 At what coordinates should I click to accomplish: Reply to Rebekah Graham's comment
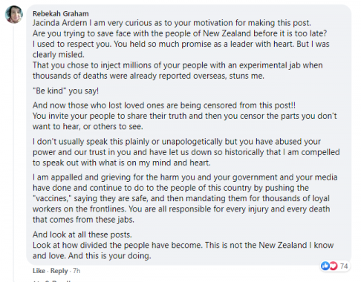[x=59, y=271]
